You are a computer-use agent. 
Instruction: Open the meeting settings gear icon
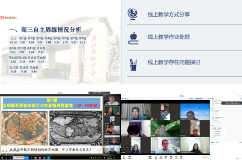click(x=181, y=157)
